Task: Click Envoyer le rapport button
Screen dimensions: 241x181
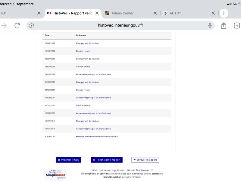Action: coord(145,160)
